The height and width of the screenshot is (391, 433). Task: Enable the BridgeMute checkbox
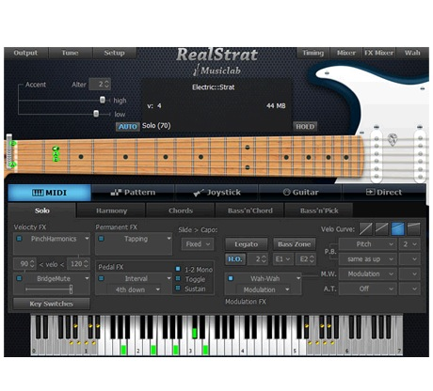(19, 278)
